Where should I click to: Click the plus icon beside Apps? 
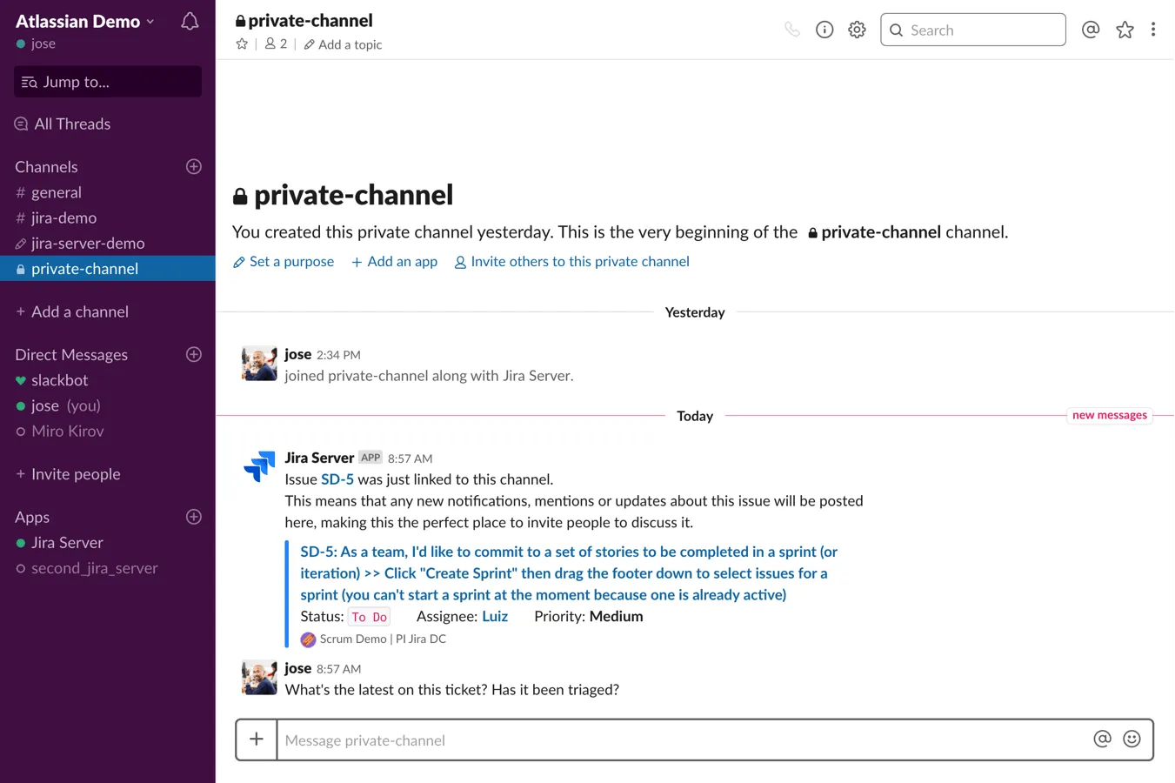(x=194, y=517)
